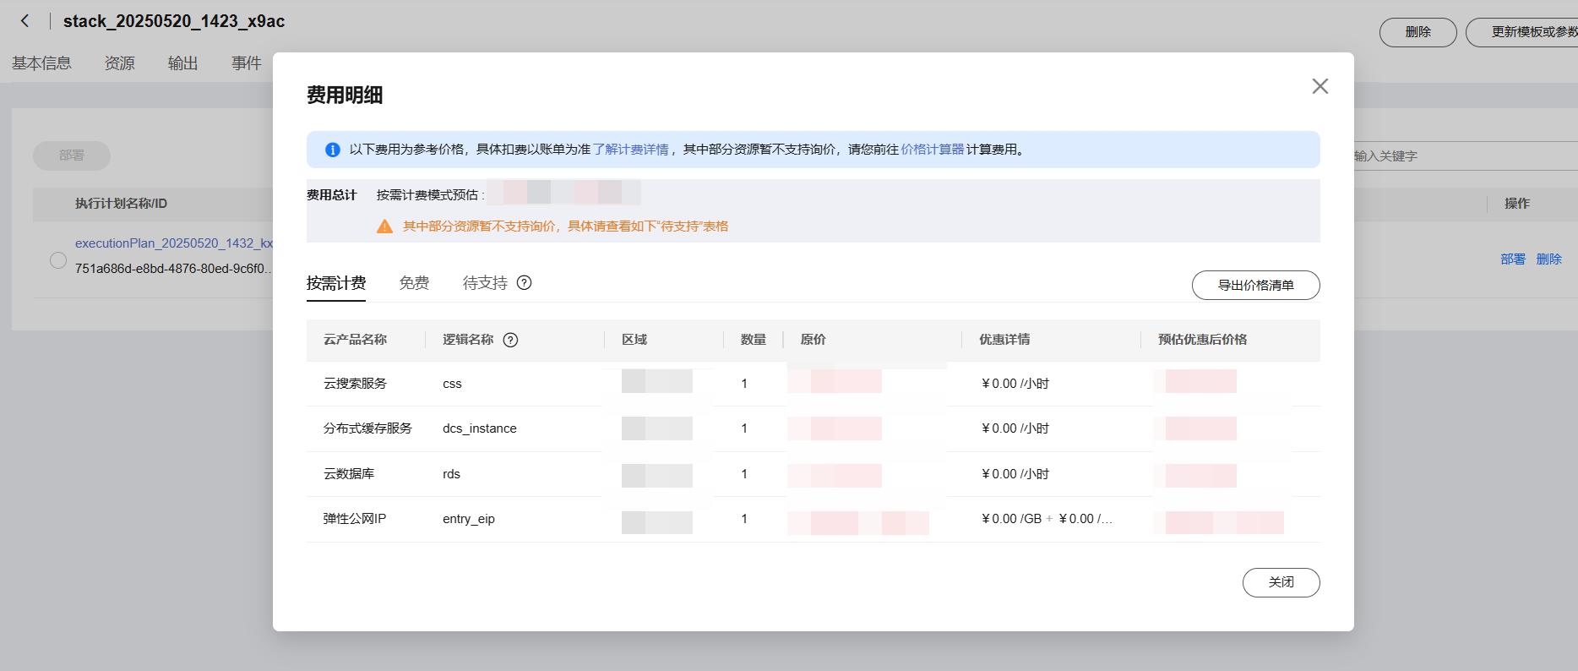
Task: Click the 云产品名称 column header
Action: tap(355, 340)
